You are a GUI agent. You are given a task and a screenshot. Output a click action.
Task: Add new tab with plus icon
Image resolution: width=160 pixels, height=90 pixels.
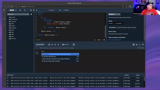click(x=4, y=25)
